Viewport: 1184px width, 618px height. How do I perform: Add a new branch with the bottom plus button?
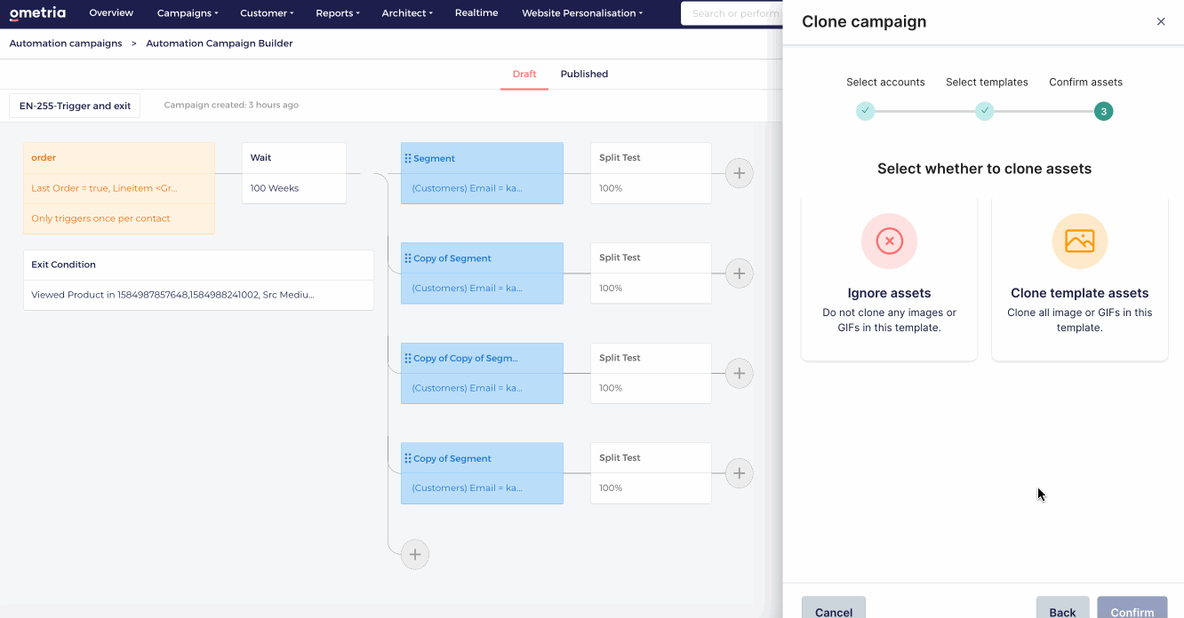(415, 555)
